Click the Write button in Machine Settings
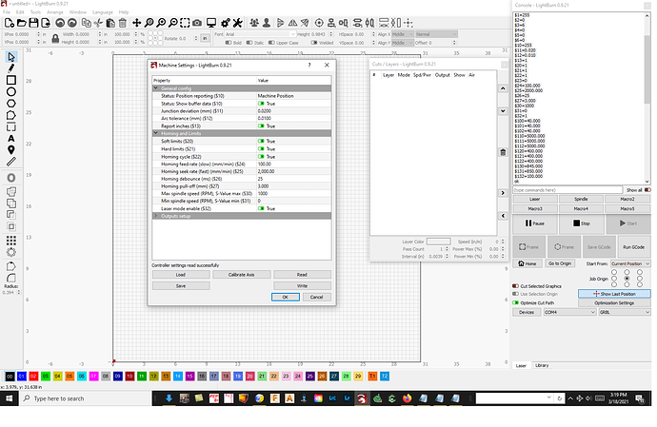This screenshot has width=657, height=427. [302, 286]
